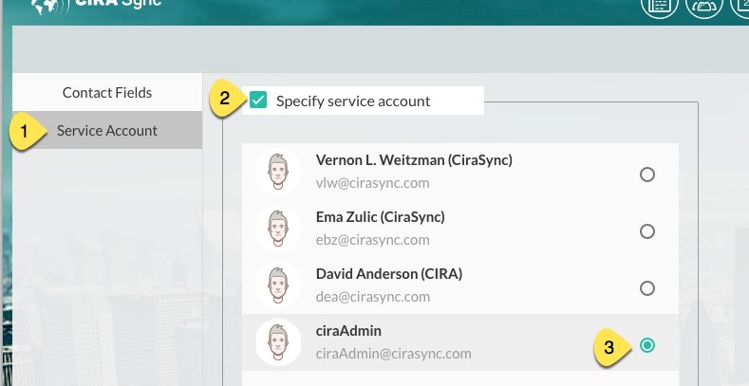Image resolution: width=749 pixels, height=386 pixels.
Task: Click the yellow step 2 marker
Action: [x=224, y=99]
